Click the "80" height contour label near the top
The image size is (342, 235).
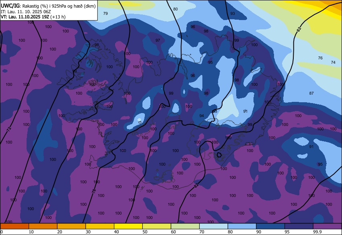[175, 9]
